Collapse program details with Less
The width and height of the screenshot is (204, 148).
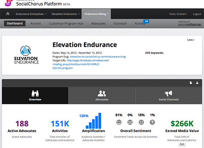[191, 40]
